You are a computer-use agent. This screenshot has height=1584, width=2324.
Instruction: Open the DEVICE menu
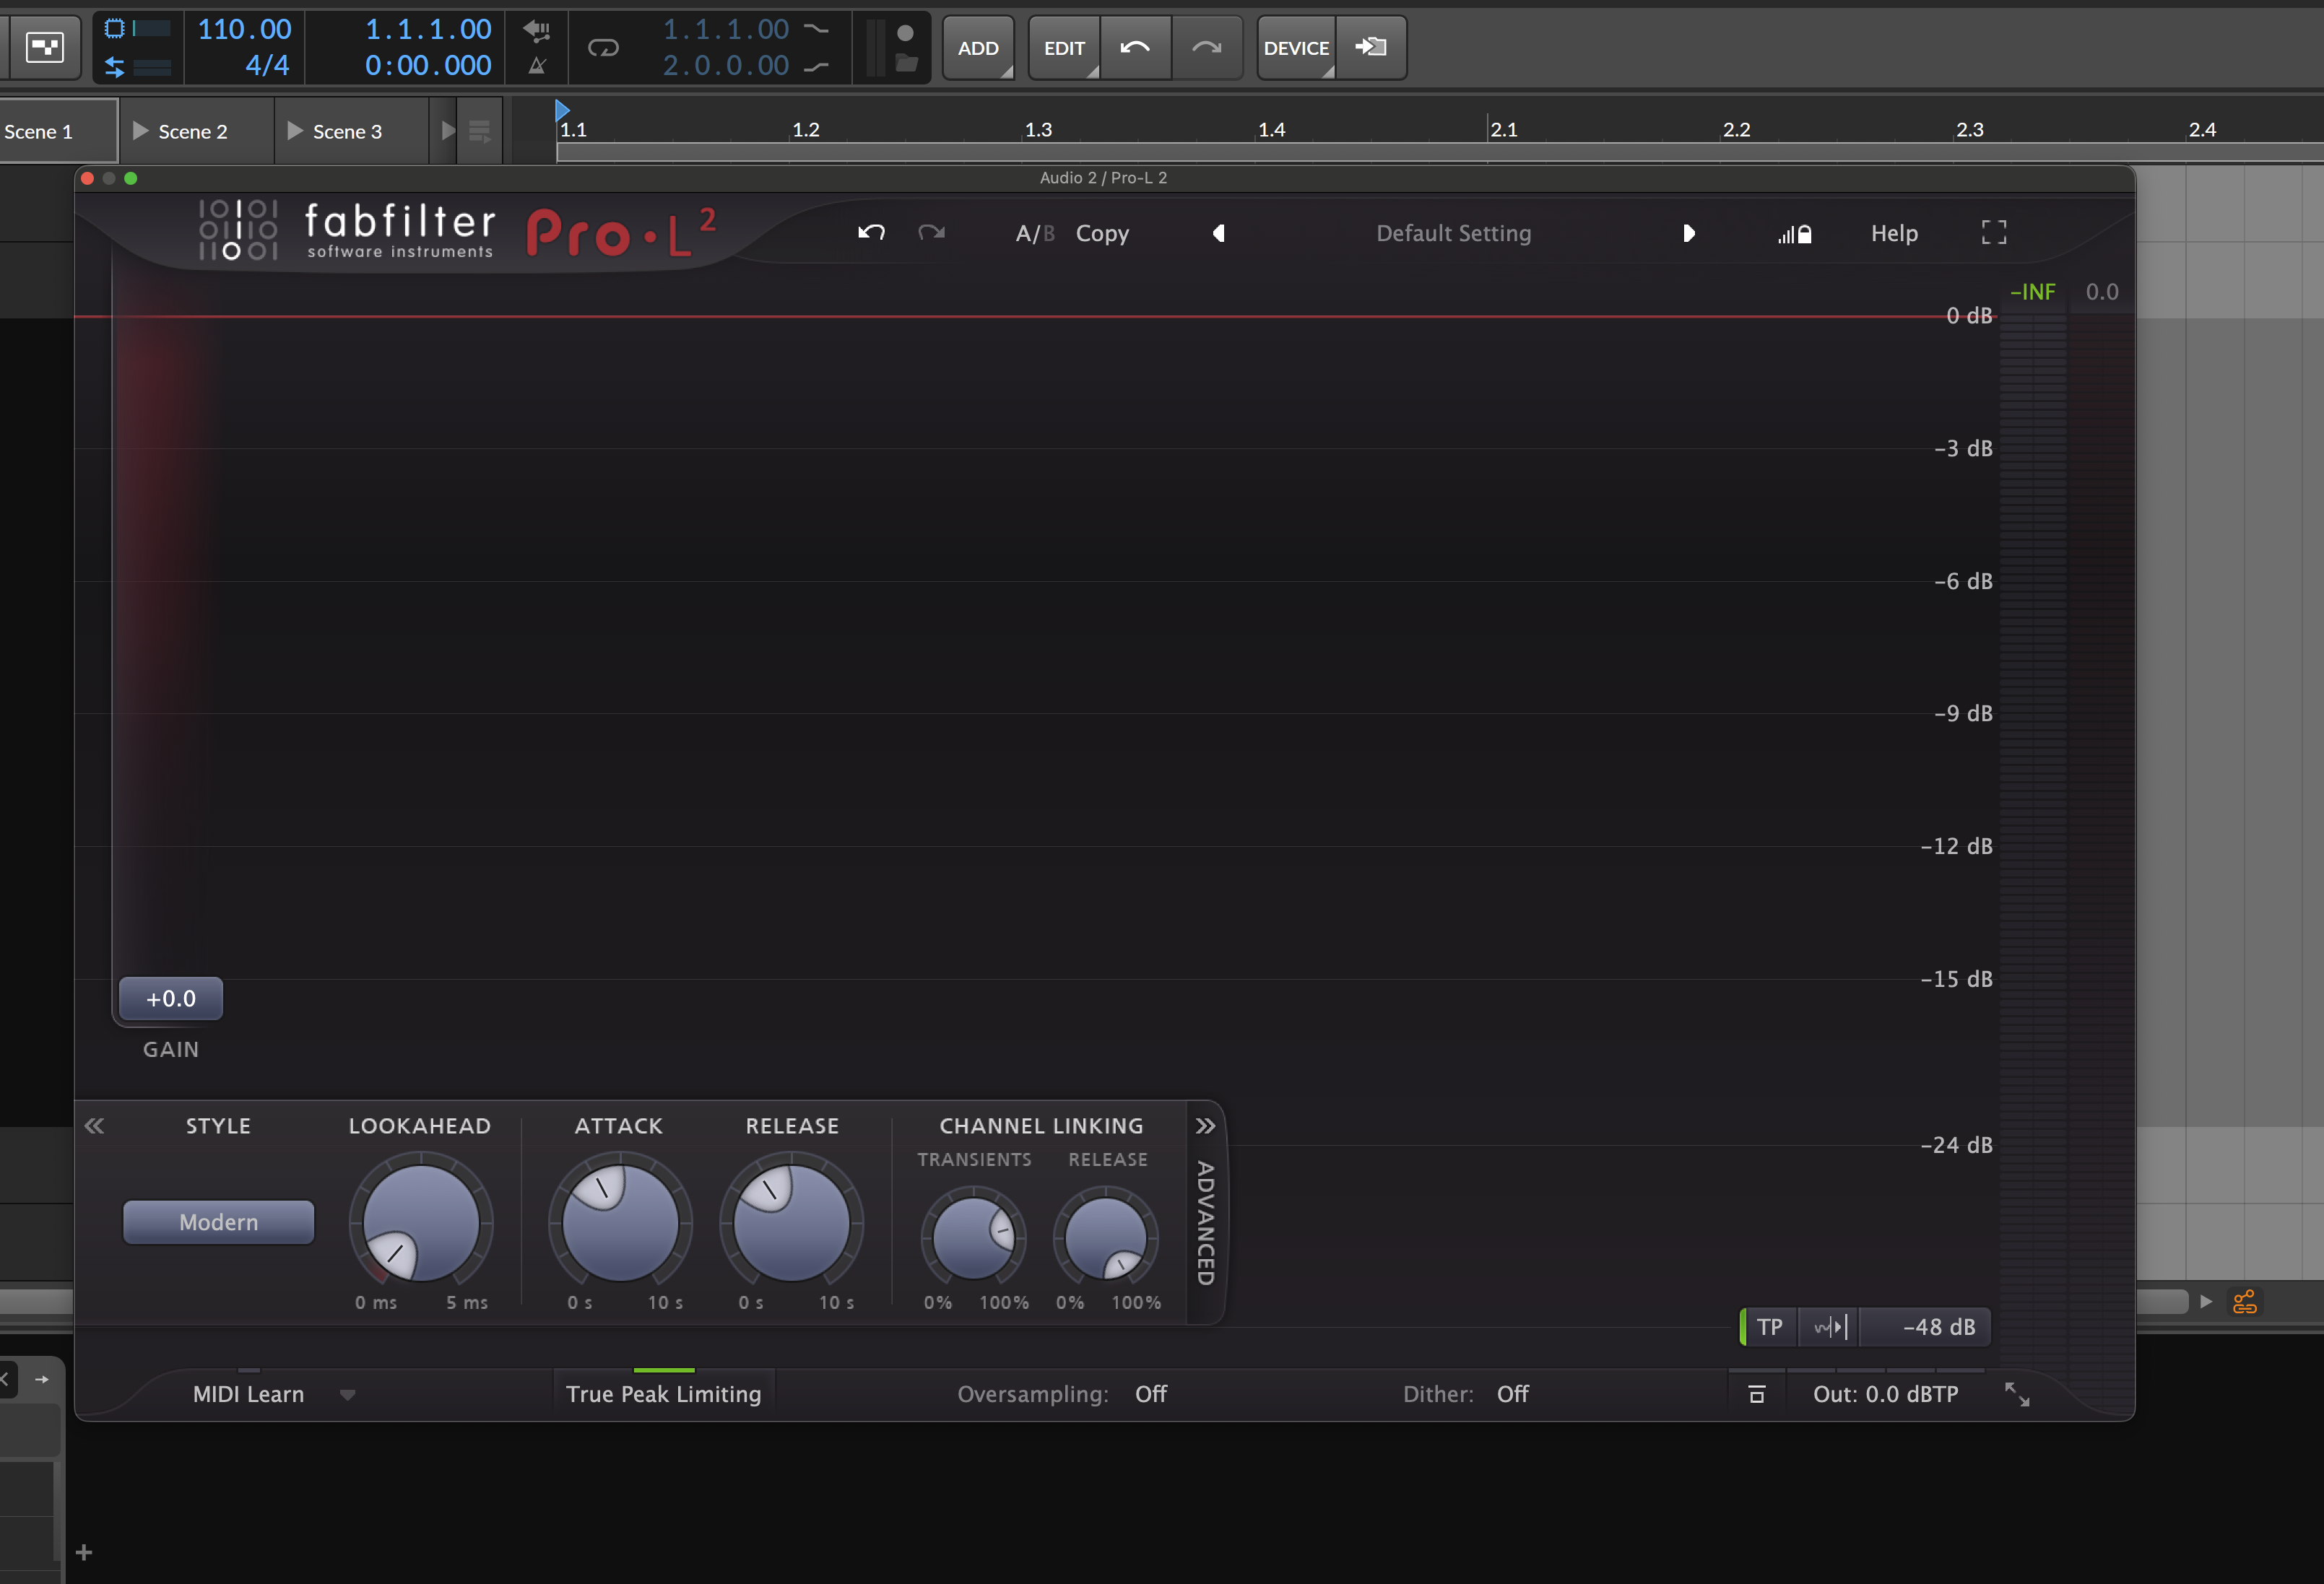click(x=1296, y=47)
